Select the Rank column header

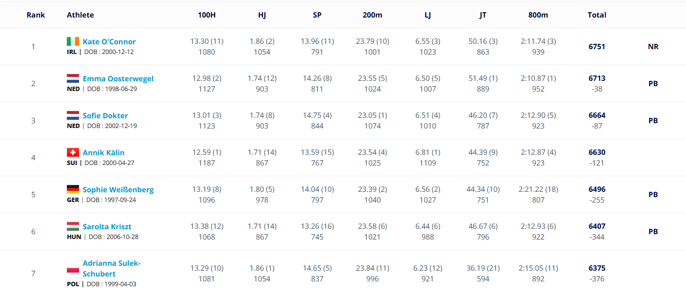[x=36, y=15]
